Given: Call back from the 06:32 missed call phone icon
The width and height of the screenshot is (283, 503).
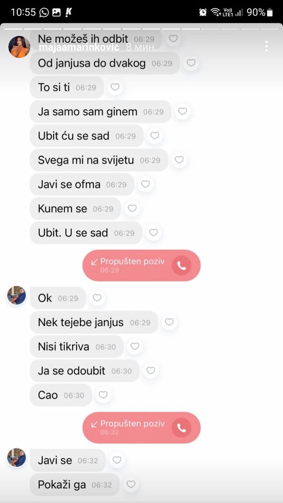Looking at the screenshot, I should pyautogui.click(x=181, y=427).
